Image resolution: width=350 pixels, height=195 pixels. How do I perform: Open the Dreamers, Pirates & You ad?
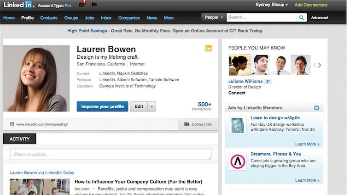(x=276, y=154)
